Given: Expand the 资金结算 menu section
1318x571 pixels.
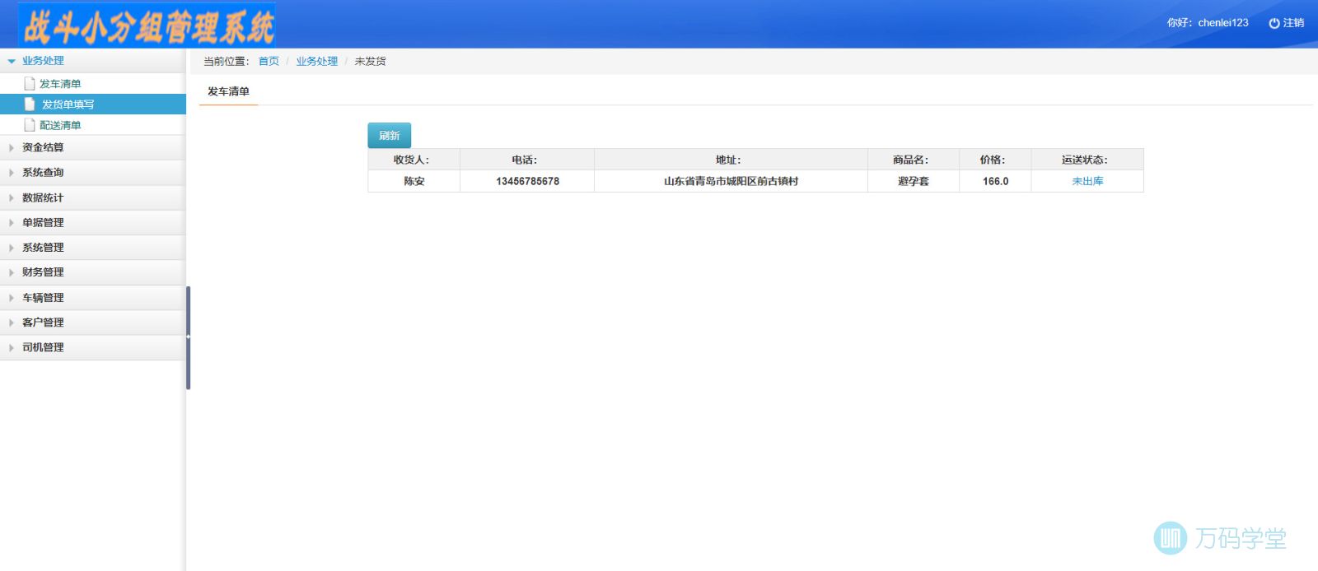Looking at the screenshot, I should [x=43, y=147].
